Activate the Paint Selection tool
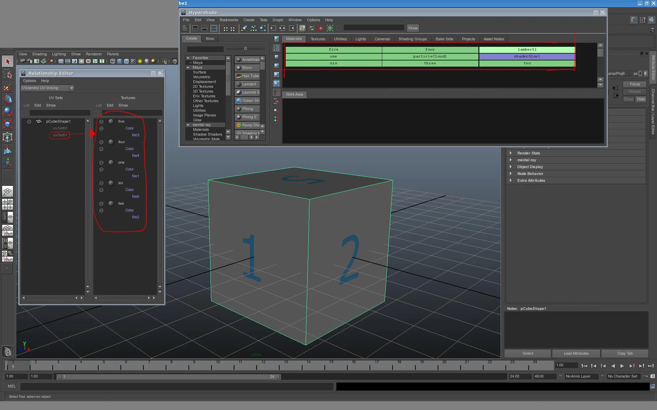The width and height of the screenshot is (657, 410). tap(8, 87)
